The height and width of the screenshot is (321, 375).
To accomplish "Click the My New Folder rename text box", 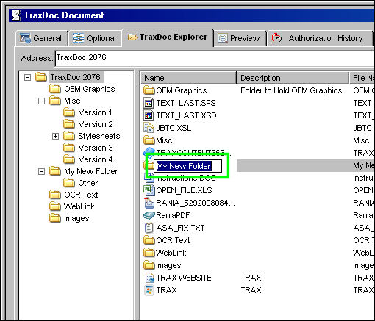I will [187, 166].
